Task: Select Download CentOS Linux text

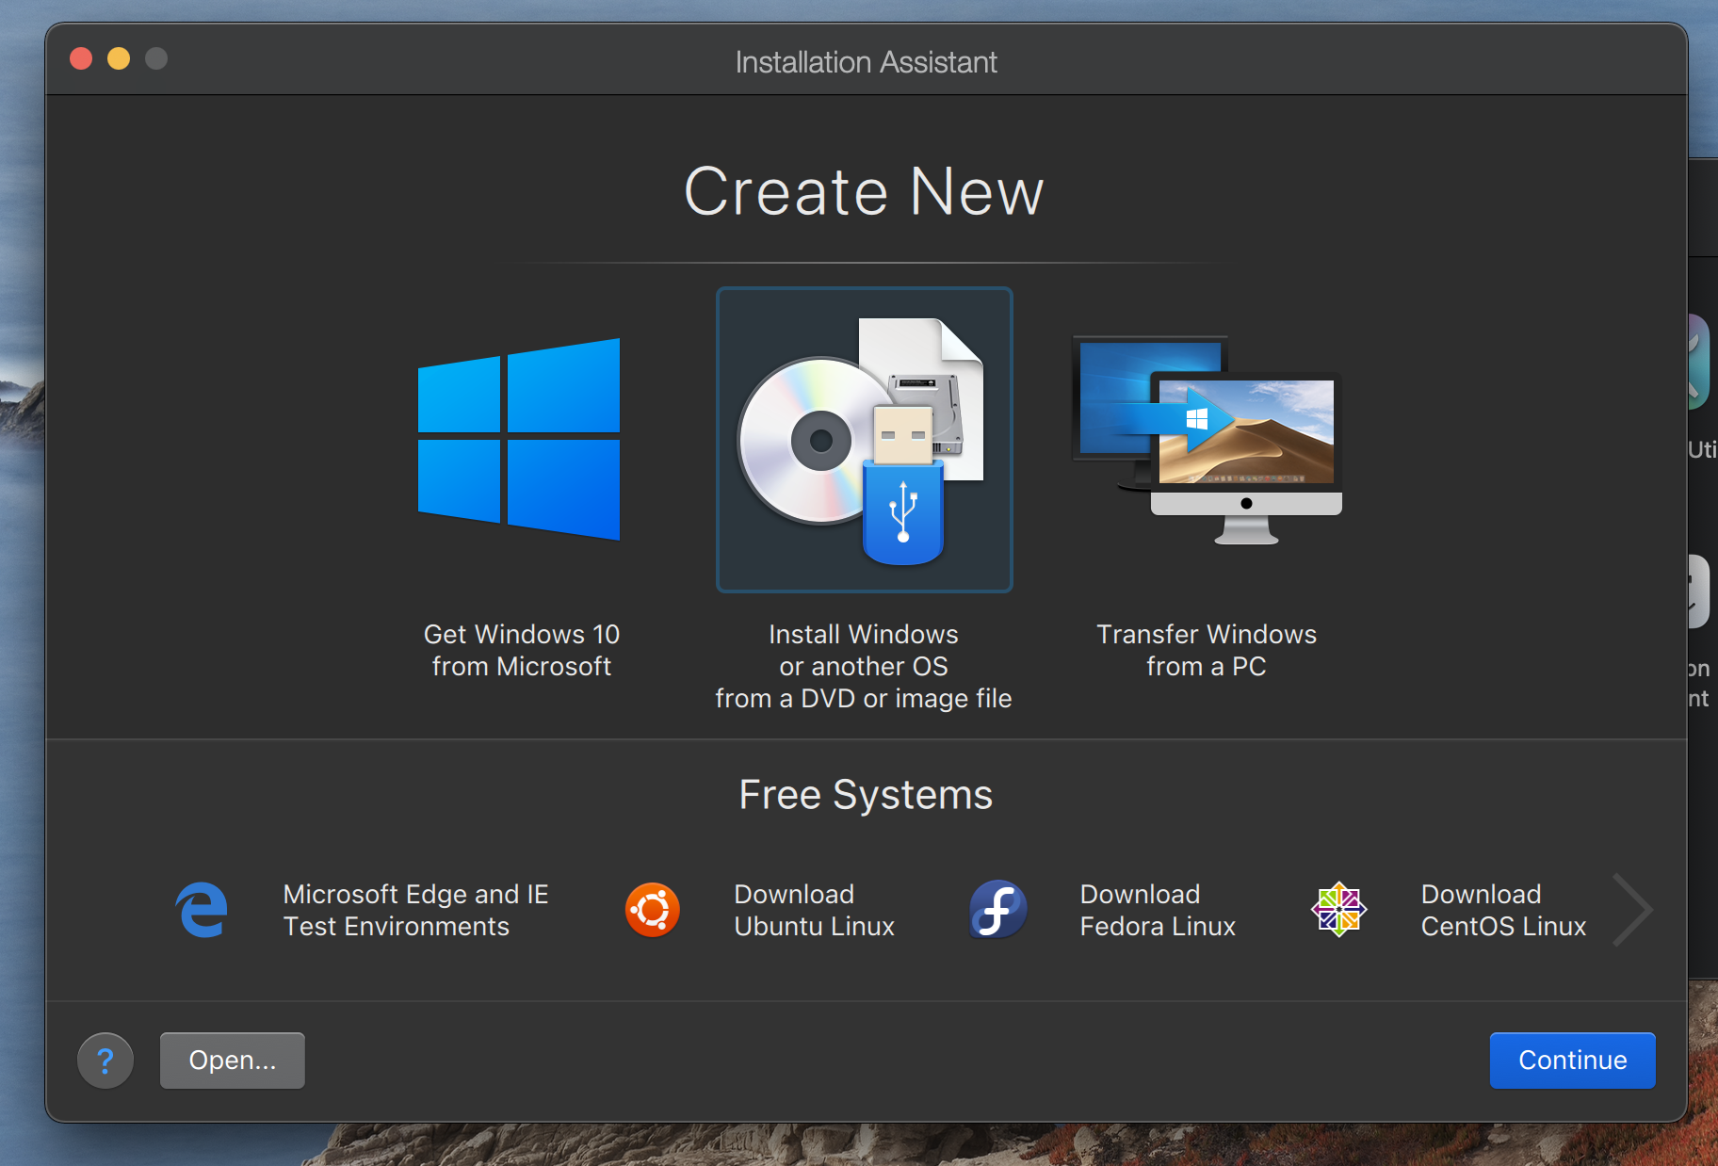Action: pyautogui.click(x=1503, y=910)
